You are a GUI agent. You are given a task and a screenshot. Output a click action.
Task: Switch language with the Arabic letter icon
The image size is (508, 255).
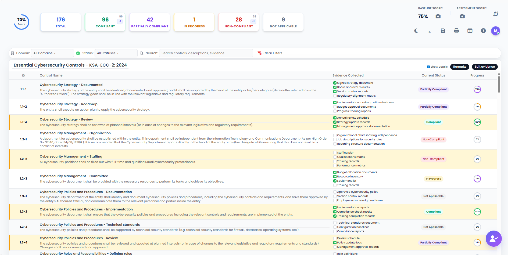tap(430, 31)
